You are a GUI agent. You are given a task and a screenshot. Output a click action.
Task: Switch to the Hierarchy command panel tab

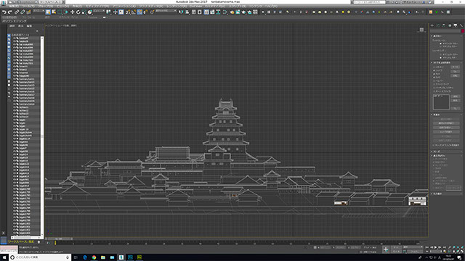click(444, 26)
